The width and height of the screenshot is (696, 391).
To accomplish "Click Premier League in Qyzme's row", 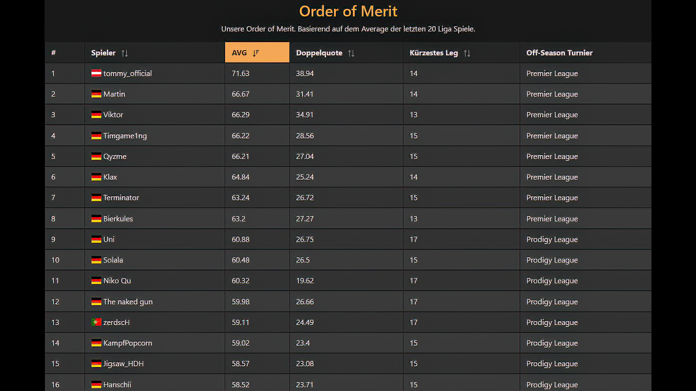I will (552, 156).
